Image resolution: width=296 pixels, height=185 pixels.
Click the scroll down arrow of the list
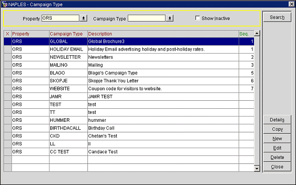257,168
